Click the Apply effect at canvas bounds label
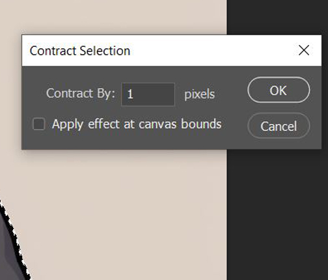The height and width of the screenshot is (280, 328). point(137,124)
